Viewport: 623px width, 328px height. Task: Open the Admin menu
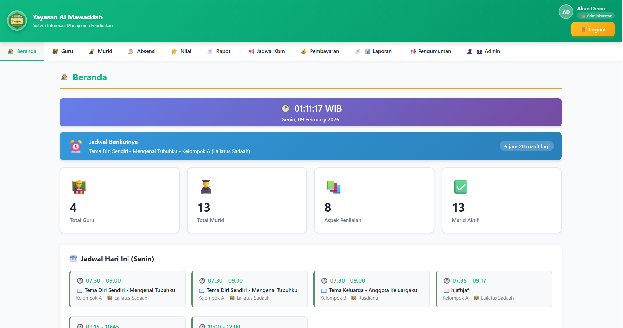coord(484,51)
